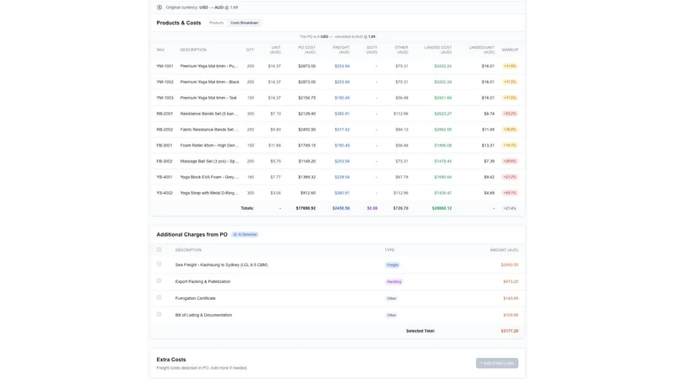This screenshot has width=675, height=379.
Task: Click the Fumigation Certificate description
Action: (x=196, y=299)
